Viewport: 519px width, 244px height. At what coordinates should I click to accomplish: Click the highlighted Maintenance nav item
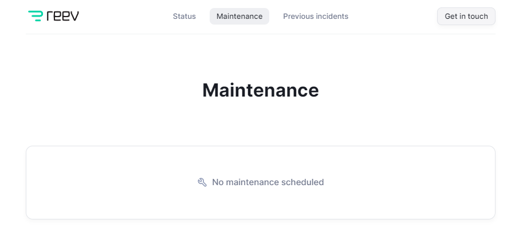coord(239,17)
